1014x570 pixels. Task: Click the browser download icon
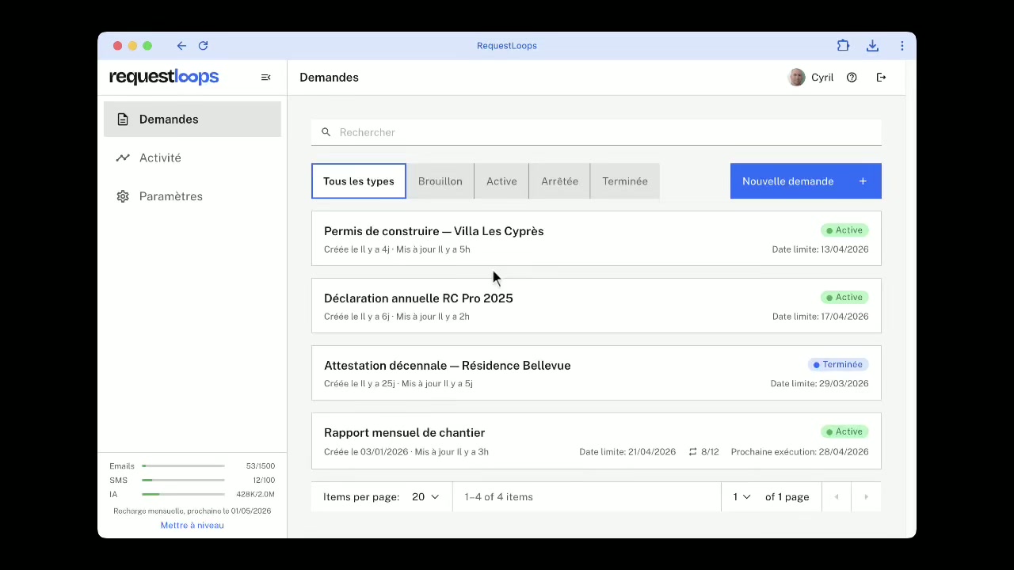click(872, 46)
